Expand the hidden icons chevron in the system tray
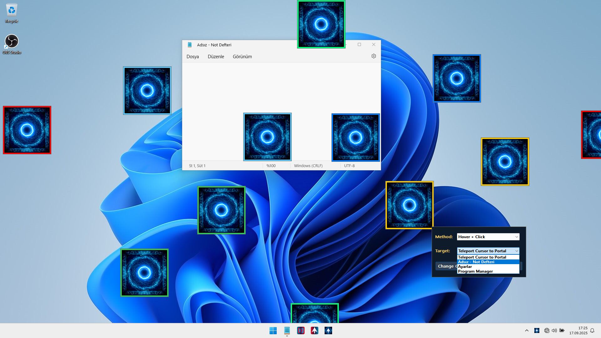 [527, 330]
